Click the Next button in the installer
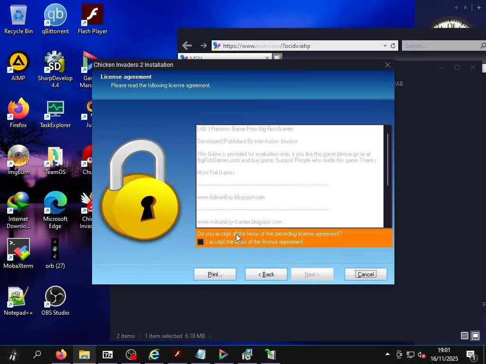This screenshot has width=486, height=364. click(312, 274)
